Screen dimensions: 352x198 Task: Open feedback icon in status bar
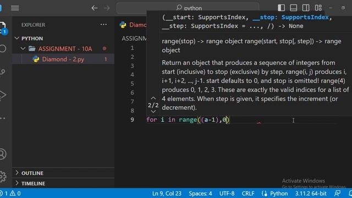click(337, 193)
